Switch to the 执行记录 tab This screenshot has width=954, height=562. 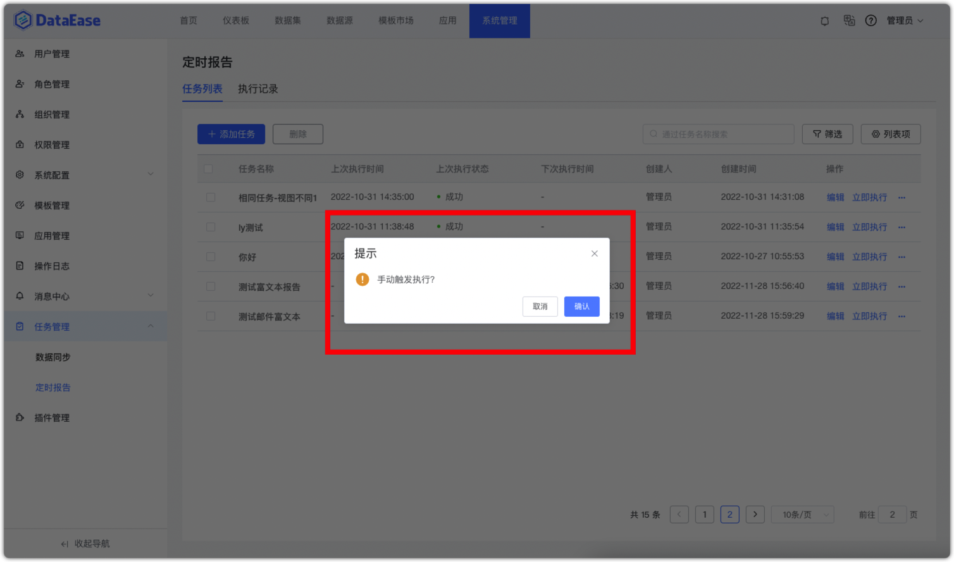point(257,89)
